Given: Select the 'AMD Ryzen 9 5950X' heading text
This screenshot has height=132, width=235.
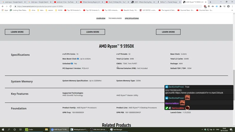Looking at the screenshot, I should point(116,46).
